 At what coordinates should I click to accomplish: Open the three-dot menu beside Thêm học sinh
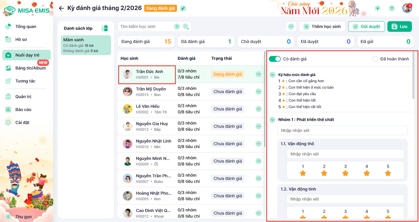[291, 26]
